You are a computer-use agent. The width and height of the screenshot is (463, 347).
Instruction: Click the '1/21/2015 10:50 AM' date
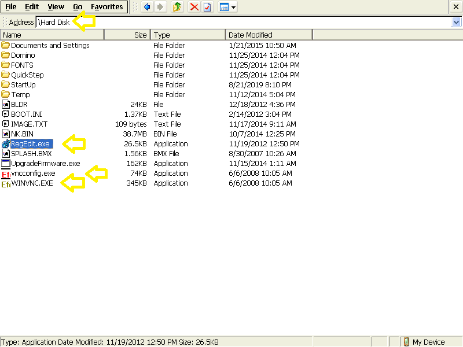263,45
